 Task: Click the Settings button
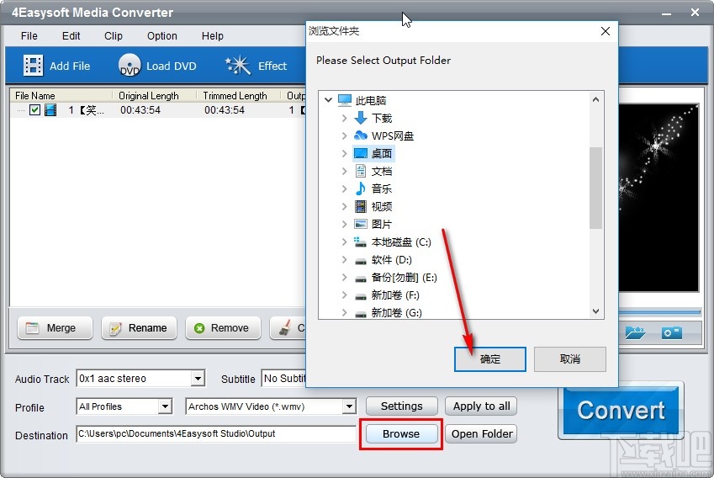[402, 406]
